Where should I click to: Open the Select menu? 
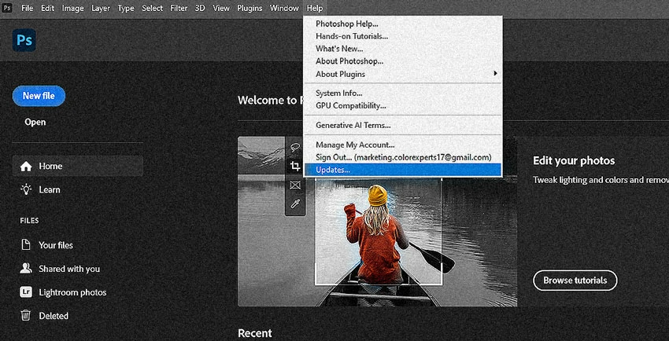coord(152,8)
